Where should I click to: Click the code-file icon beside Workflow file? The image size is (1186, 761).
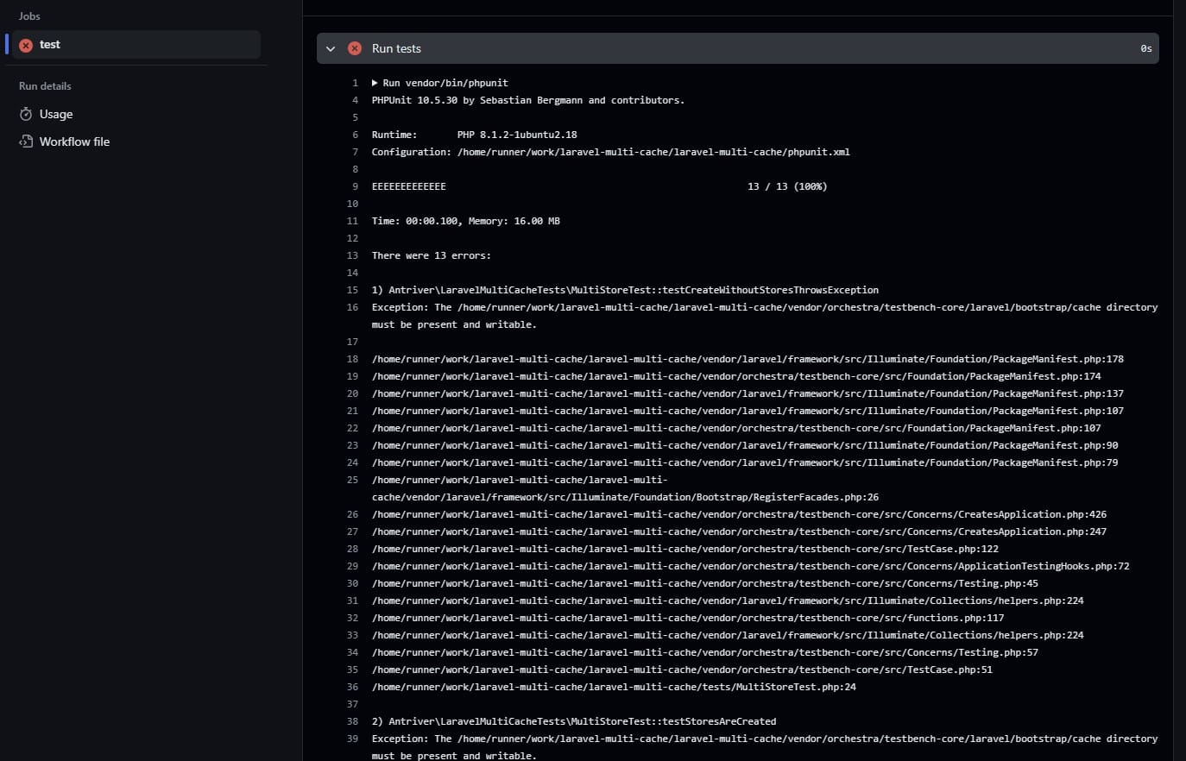[x=25, y=141]
